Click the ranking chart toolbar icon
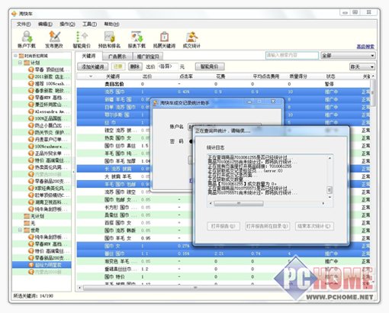The height and width of the screenshot is (313, 389). coord(109,40)
